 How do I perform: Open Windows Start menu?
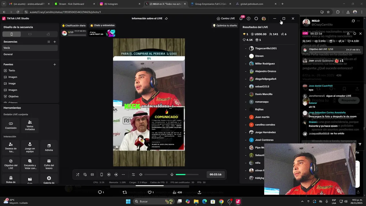pyautogui.click(x=128, y=201)
